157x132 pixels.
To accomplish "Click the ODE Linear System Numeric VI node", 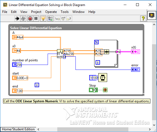I will tap(60, 54).
